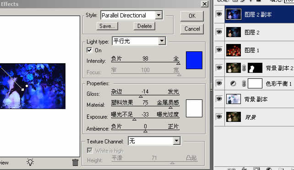Click the Intensity slider handle
This screenshot has height=170, width=294.
point(178,63)
